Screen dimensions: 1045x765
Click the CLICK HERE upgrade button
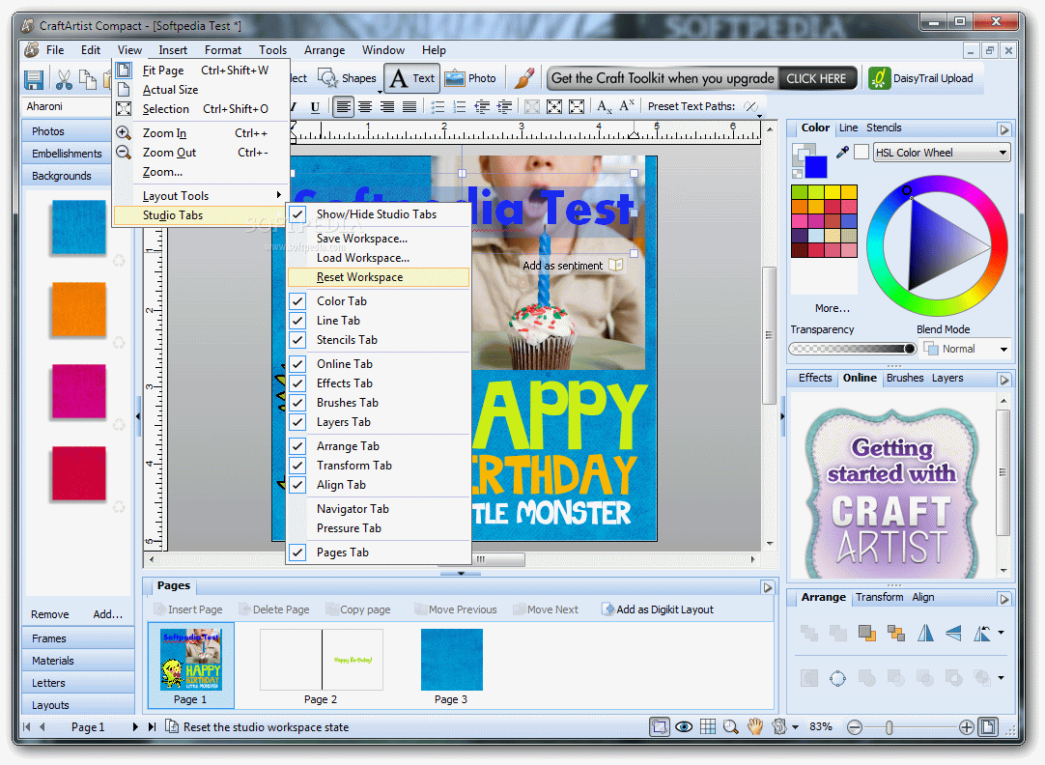816,78
